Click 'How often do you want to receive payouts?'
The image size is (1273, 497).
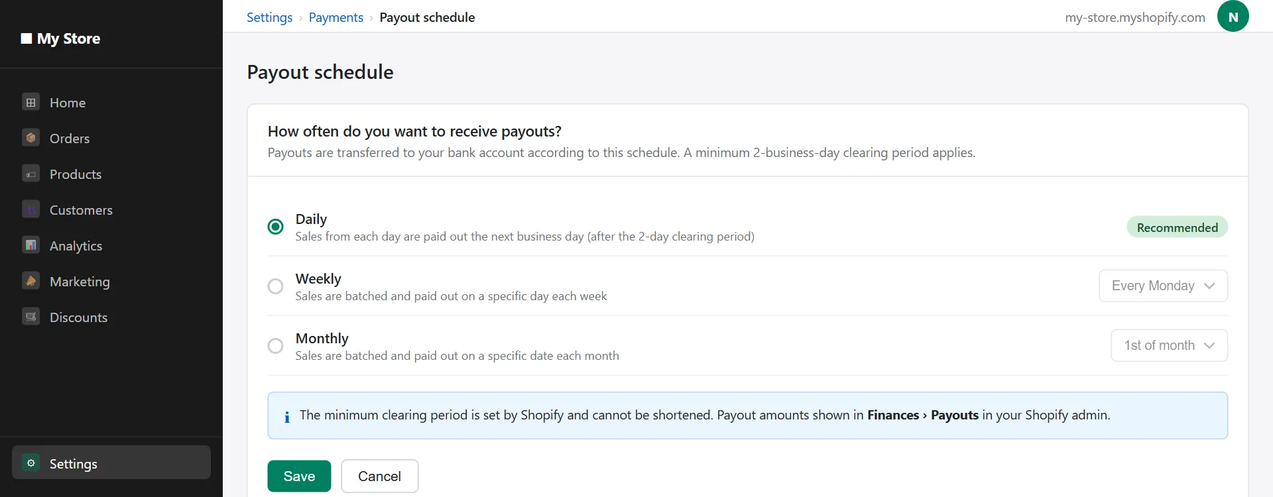(414, 131)
